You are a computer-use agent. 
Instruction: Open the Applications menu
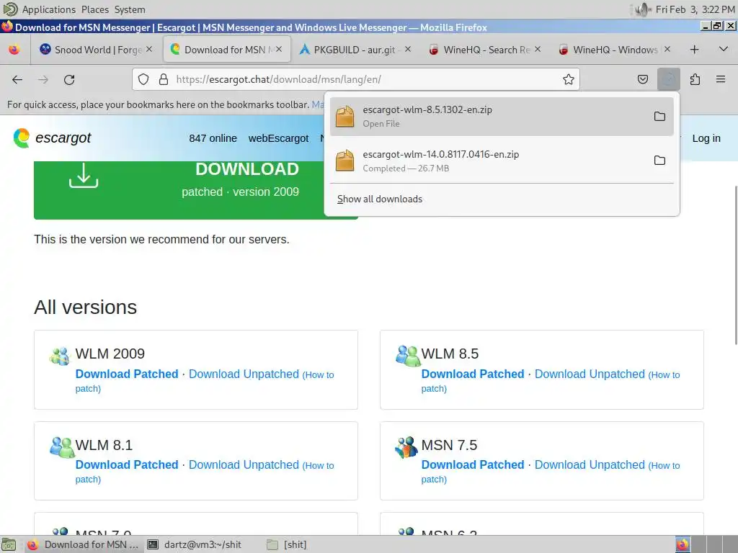pos(48,9)
